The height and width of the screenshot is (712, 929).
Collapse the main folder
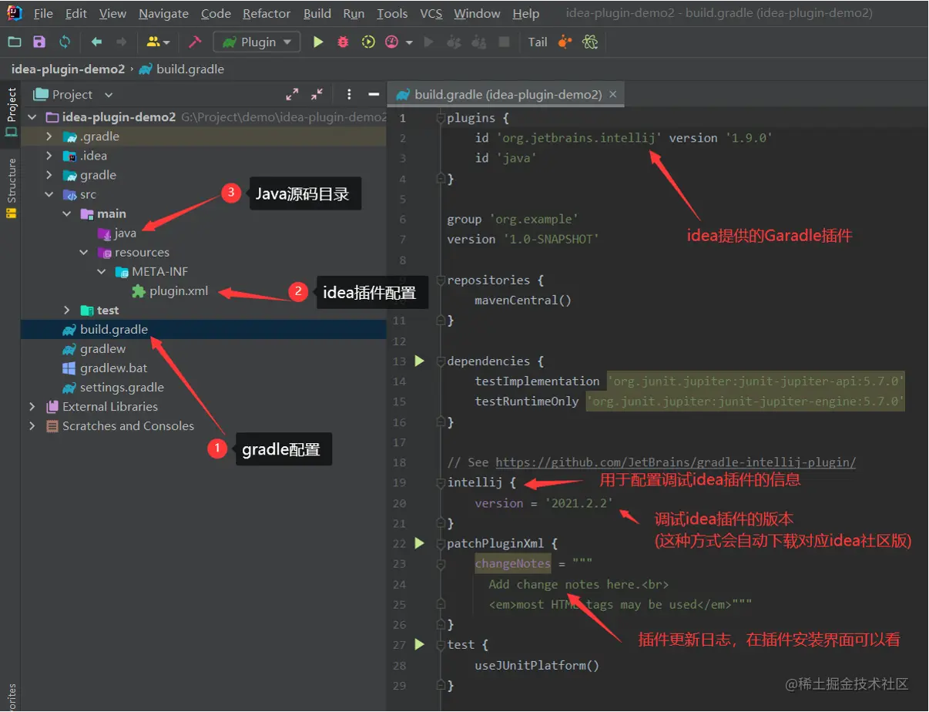point(67,213)
